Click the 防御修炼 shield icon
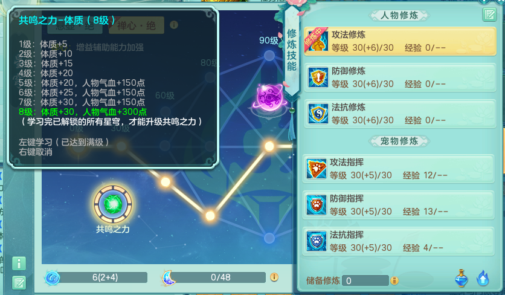Image resolution: width=505 pixels, height=295 pixels. point(318,77)
